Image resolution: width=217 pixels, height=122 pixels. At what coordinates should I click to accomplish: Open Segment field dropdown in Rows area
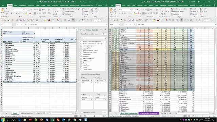[x=91, y=97]
